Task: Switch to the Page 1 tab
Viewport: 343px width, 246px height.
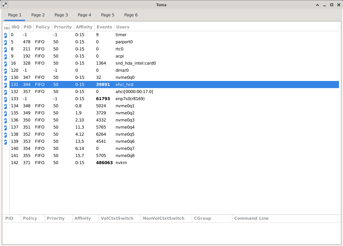Action: (x=15, y=15)
